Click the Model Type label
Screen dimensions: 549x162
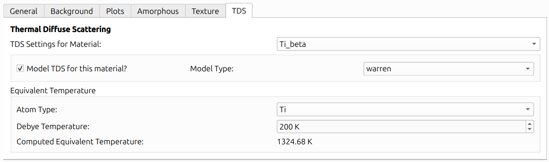[212, 68]
